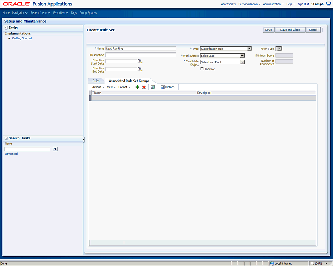This screenshot has height=266, width=333.
Task: Open the Accessibility link
Action: (x=228, y=4)
